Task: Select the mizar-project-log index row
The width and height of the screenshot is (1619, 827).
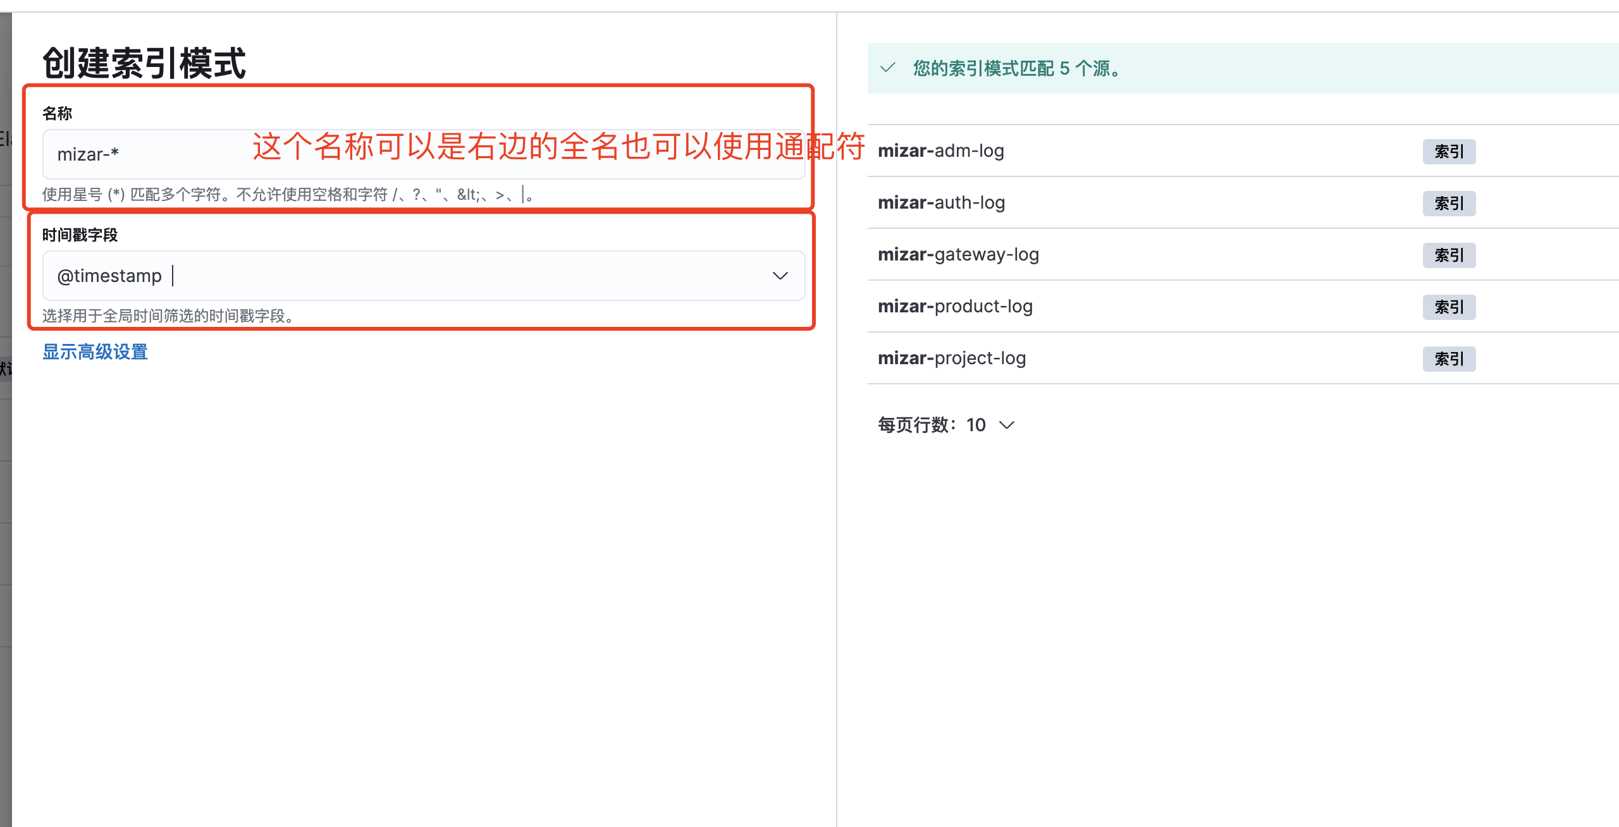Action: tap(1243, 358)
